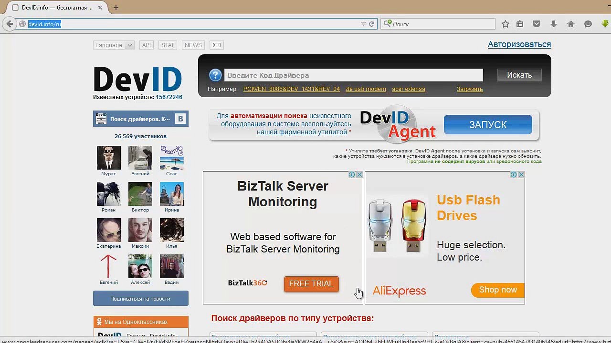Open Максим's profile avatar
Screen dimensions: 611x343
140,230
